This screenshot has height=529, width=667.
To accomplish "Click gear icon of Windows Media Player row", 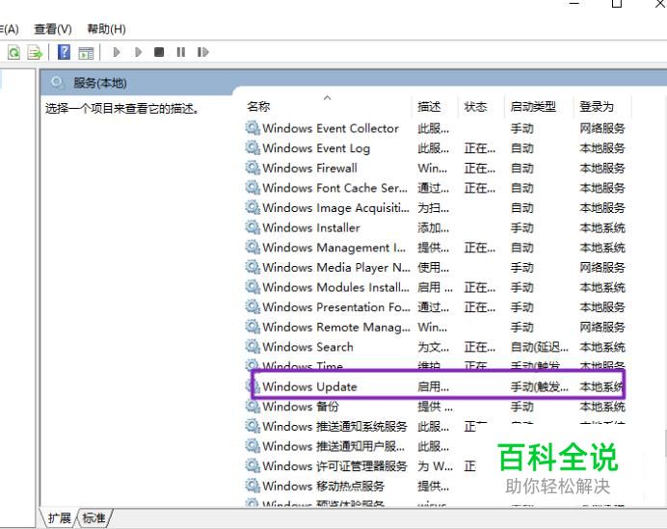I will pos(253,267).
